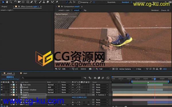
Task: Toggle Draft 3D in timeline
Action: pyautogui.click(x=90, y=78)
